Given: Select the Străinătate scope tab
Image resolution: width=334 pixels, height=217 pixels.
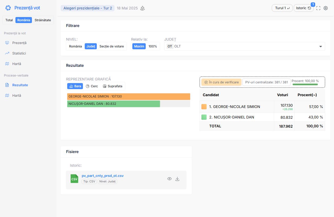Looking at the screenshot, I should 43,20.
